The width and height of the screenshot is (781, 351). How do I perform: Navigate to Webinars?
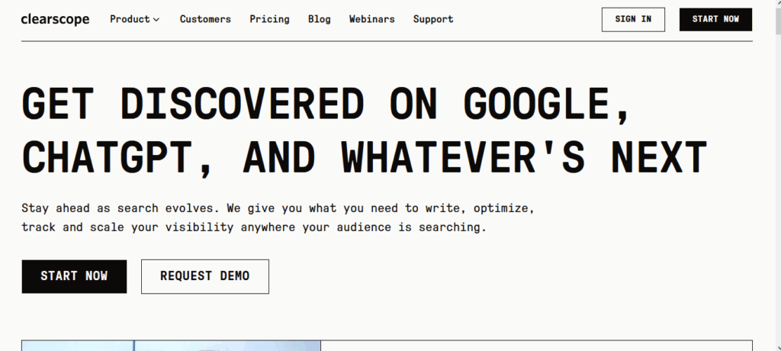coord(372,19)
